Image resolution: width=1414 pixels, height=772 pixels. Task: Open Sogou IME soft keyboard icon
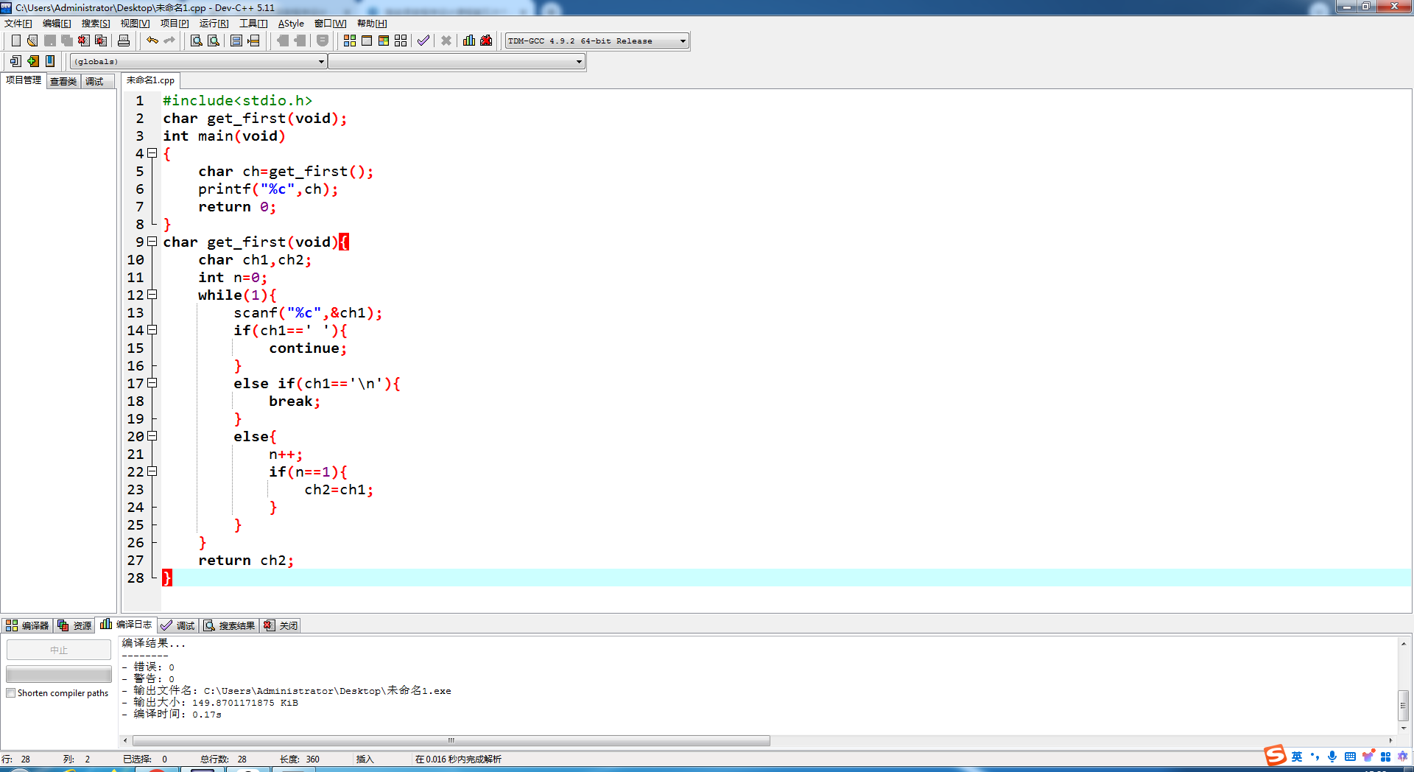click(1350, 757)
